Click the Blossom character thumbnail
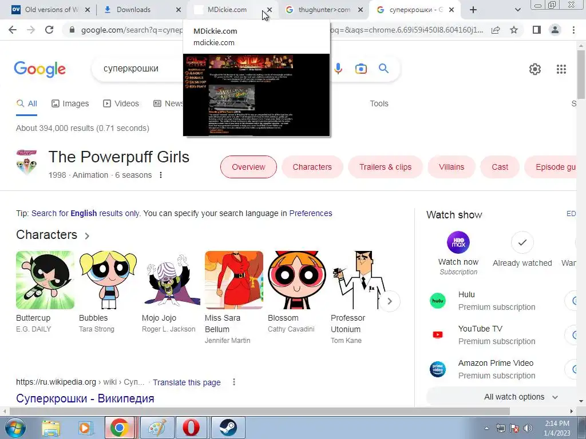Image resolution: width=586 pixels, height=439 pixels. coord(297,280)
